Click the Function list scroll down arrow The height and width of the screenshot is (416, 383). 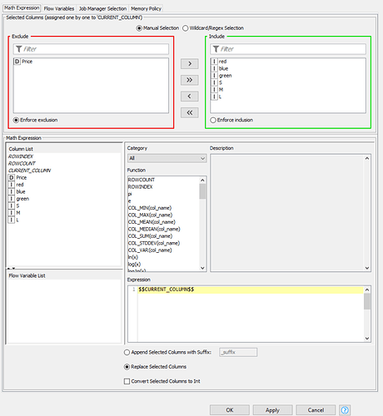(202, 268)
